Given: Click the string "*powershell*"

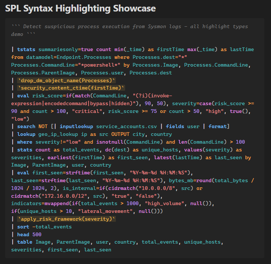Looking at the screenshot, I should click(99, 65).
